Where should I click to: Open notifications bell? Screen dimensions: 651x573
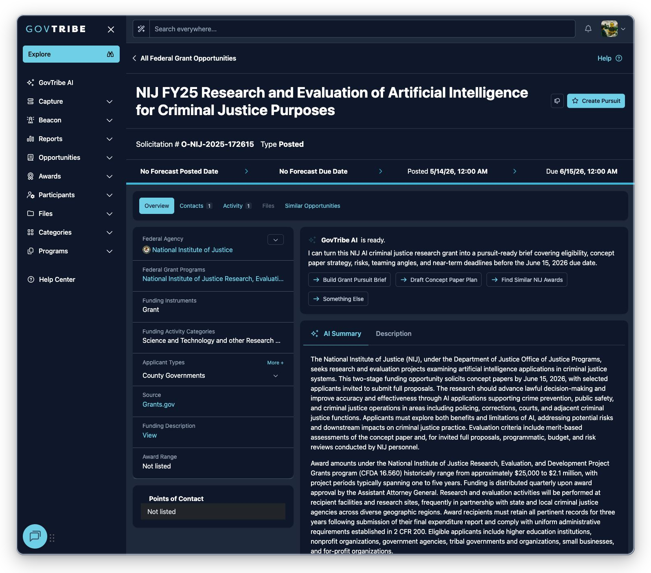pos(588,29)
